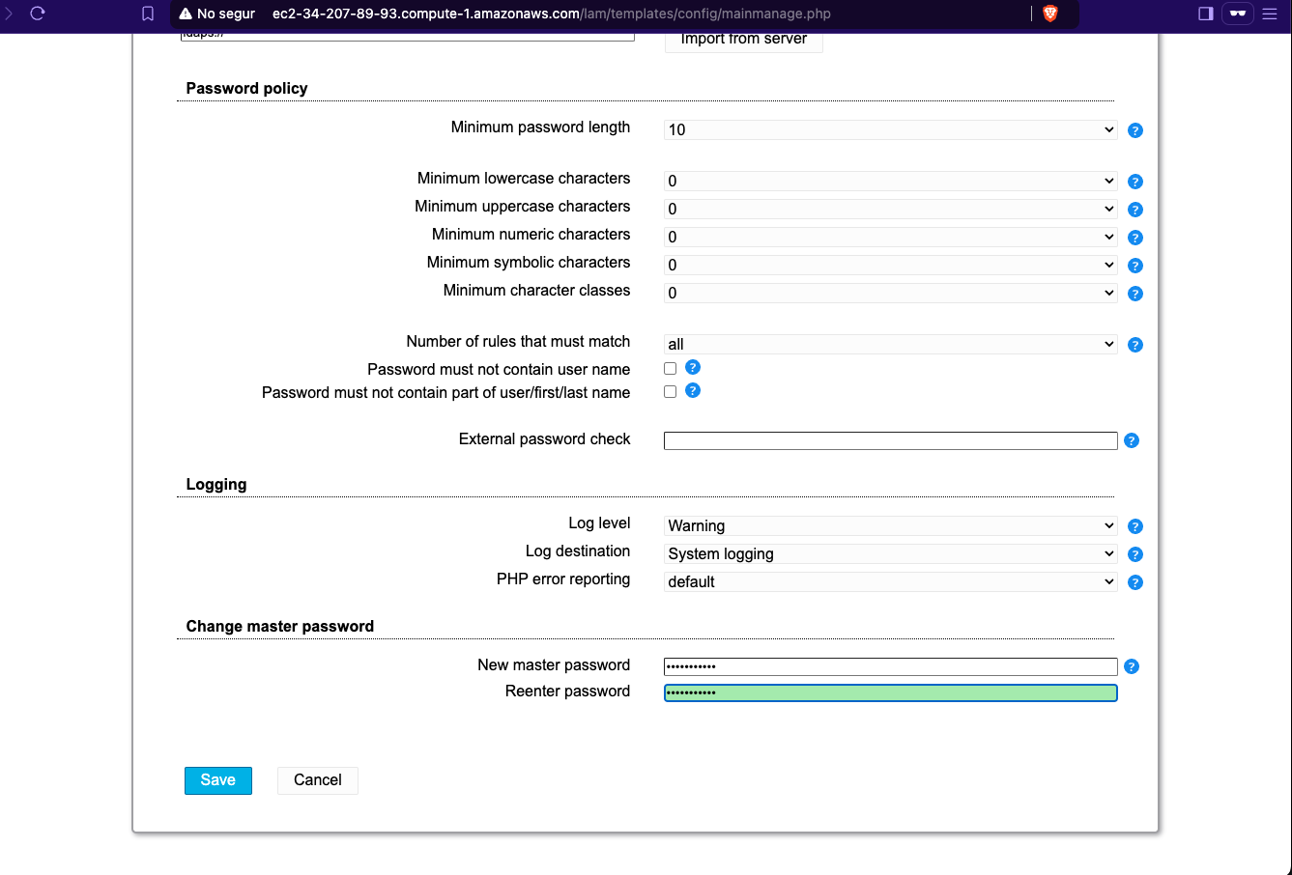
Task: Open the Minimum numeric characters dropdown
Action: tap(890, 237)
